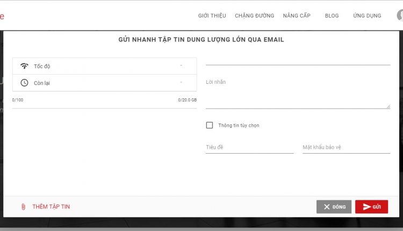
Task: Enable the Thông tin tùy chọn checkbox
Action: [210, 125]
